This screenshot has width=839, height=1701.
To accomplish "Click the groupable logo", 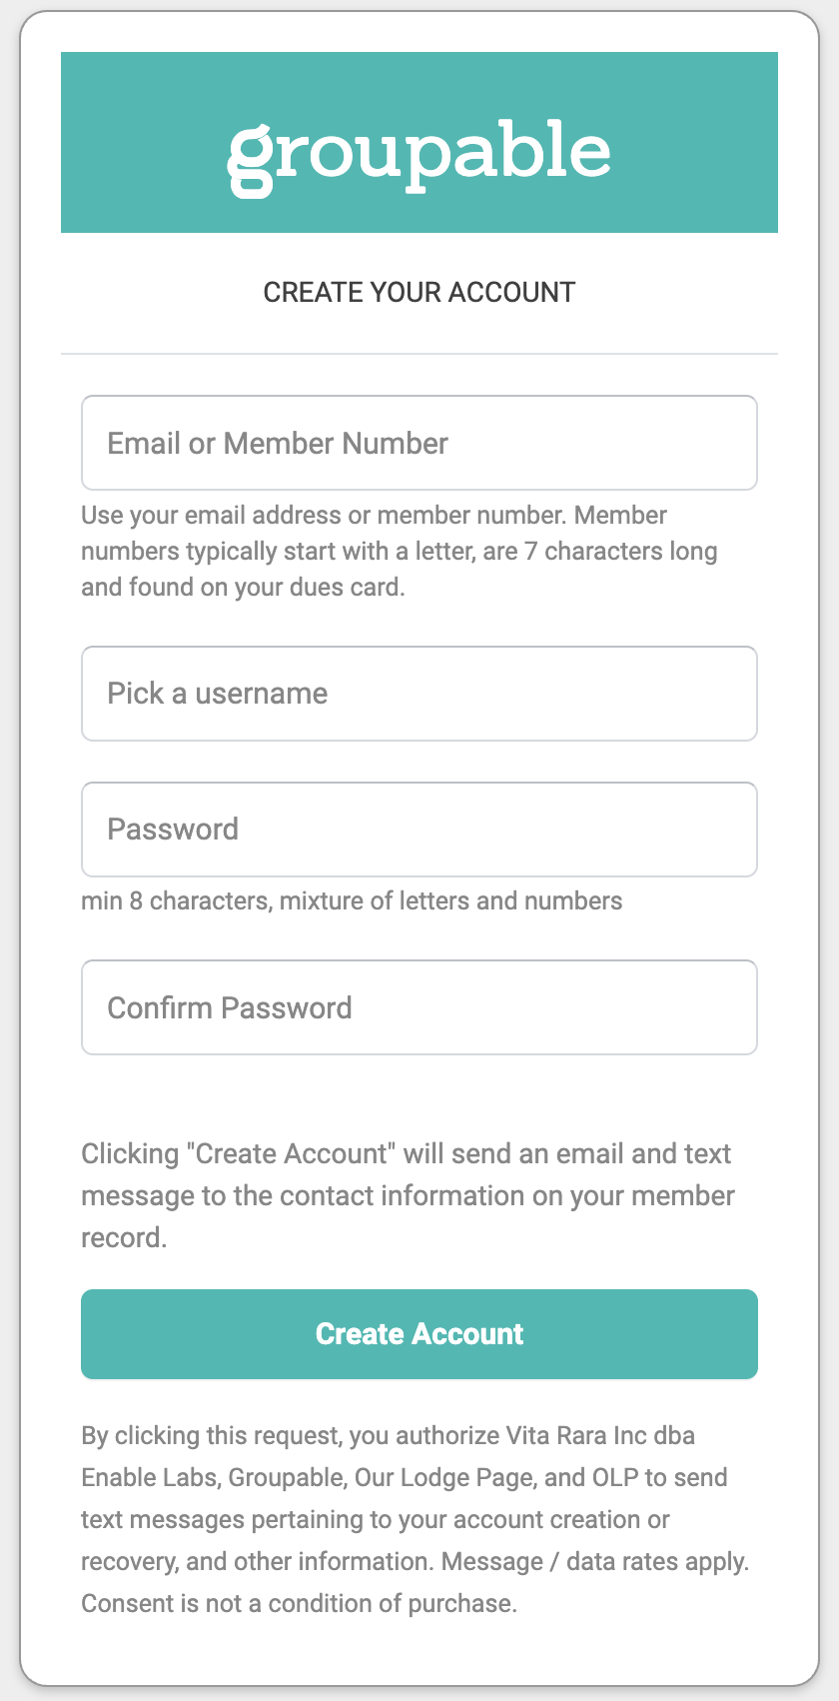I will point(419,155).
